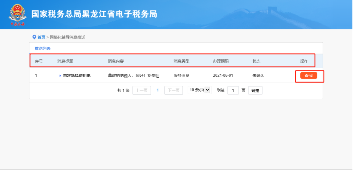Click the 确定 go-to-page button
The width and height of the screenshot is (353, 170).
point(255,90)
